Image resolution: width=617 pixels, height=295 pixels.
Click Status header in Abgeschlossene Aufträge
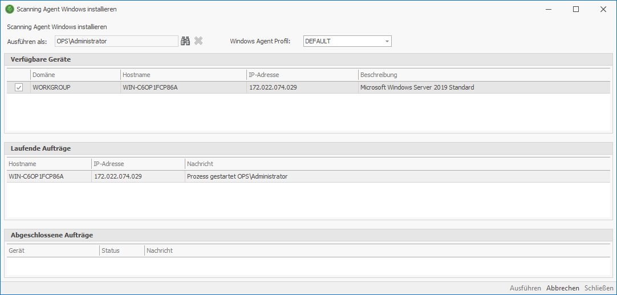pos(121,250)
